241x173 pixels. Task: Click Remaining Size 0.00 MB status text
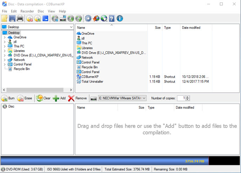[x=171, y=169]
